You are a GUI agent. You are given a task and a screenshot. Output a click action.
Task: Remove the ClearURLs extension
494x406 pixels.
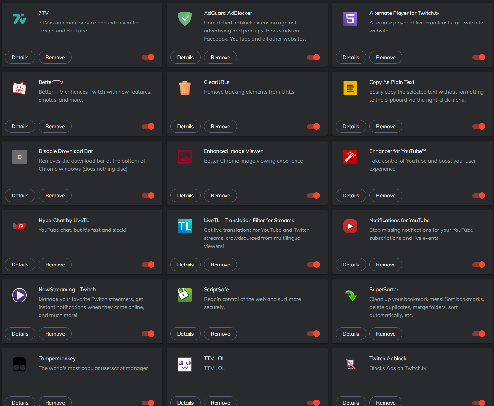tap(220, 126)
